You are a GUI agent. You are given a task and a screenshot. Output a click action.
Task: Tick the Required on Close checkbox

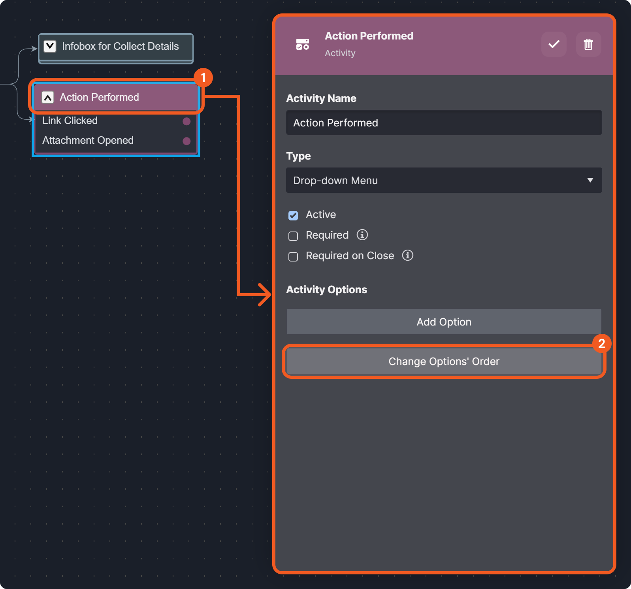[293, 256]
